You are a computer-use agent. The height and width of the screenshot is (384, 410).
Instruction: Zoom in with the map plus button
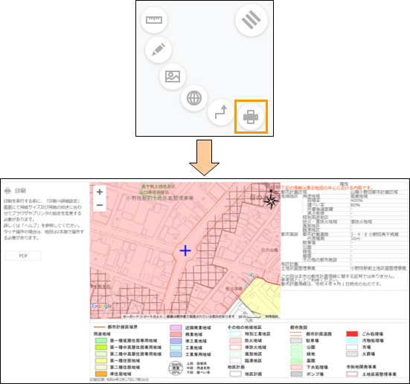coord(100,192)
